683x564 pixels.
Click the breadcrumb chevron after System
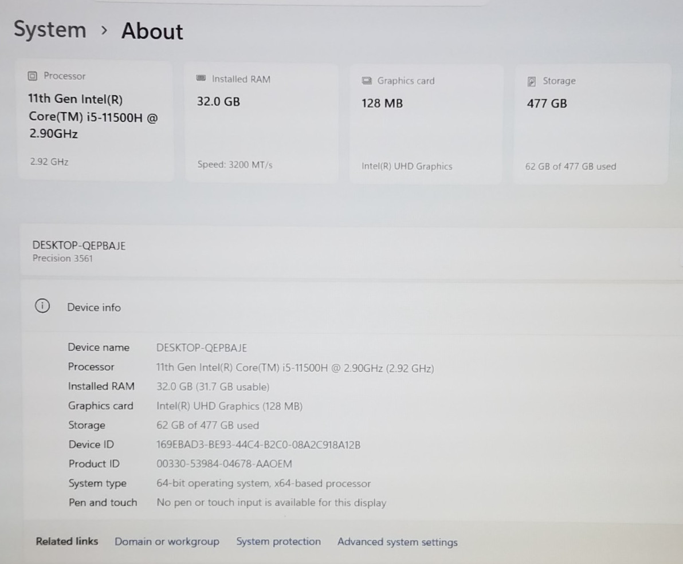104,30
